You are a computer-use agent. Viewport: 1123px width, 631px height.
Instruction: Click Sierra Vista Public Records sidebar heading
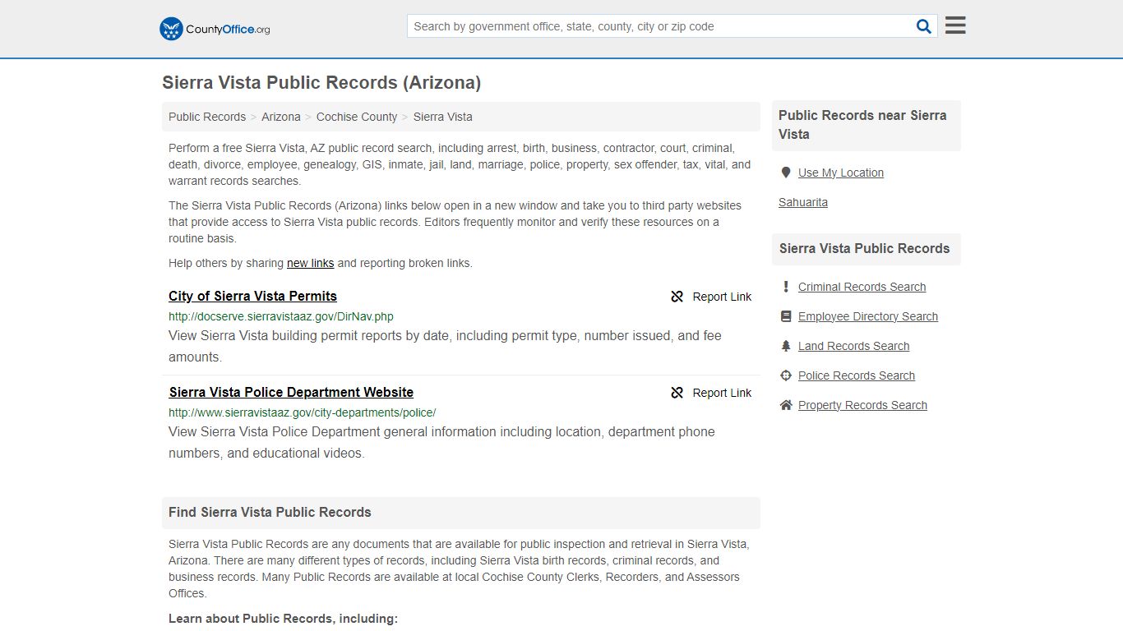(864, 248)
